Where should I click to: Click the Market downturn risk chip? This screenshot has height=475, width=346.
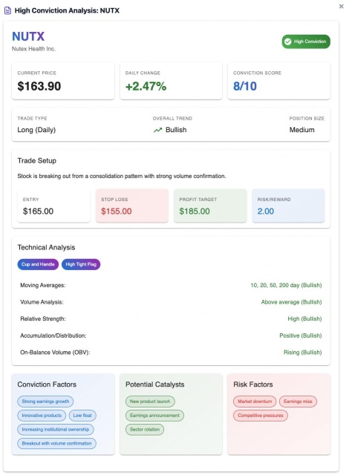255,402
